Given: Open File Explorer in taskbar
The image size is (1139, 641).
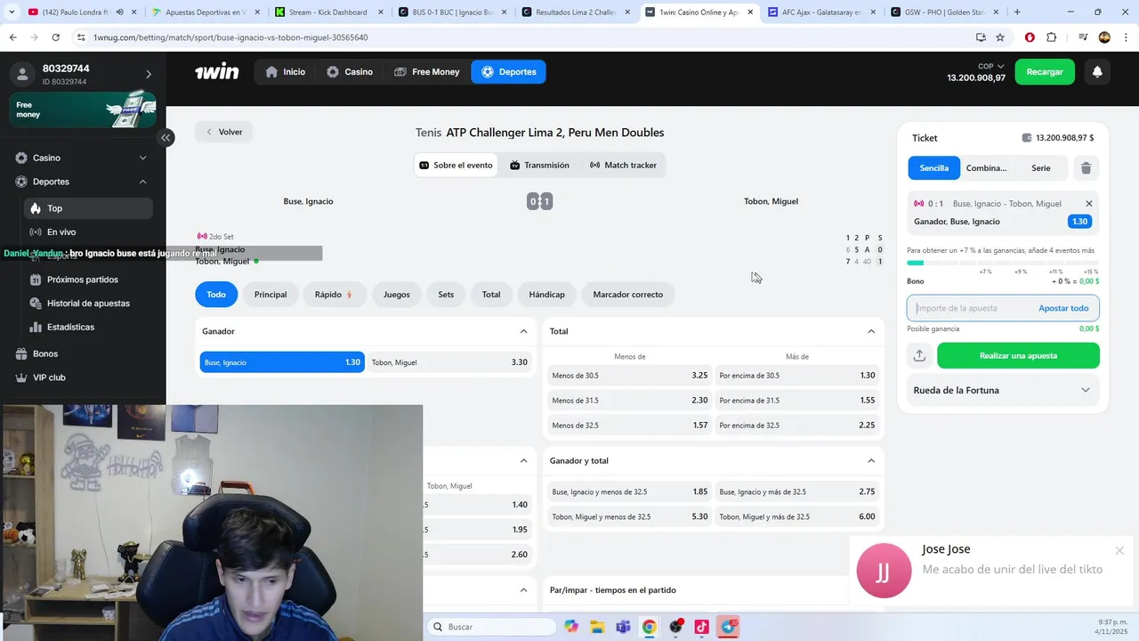Looking at the screenshot, I should (597, 627).
